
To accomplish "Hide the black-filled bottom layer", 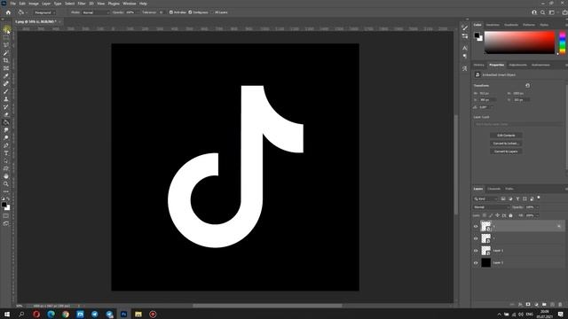I will point(476,263).
